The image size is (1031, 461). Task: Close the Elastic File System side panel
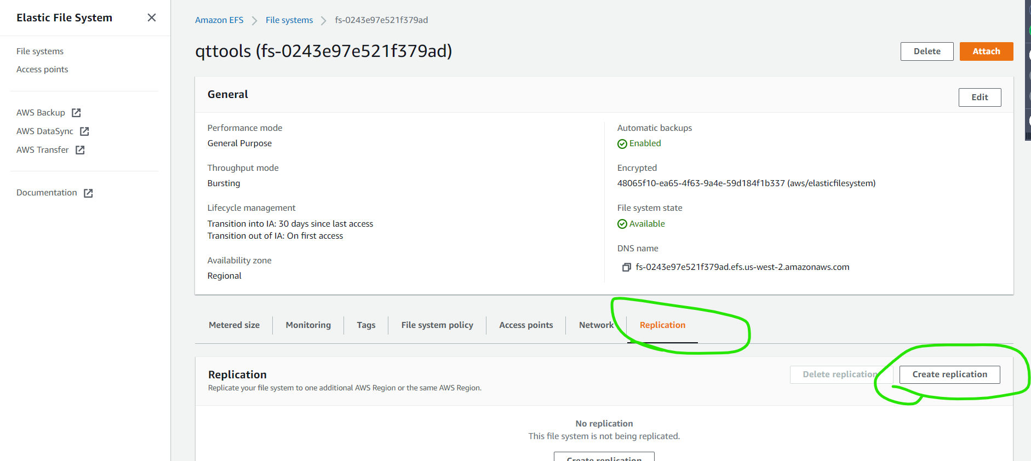click(152, 18)
